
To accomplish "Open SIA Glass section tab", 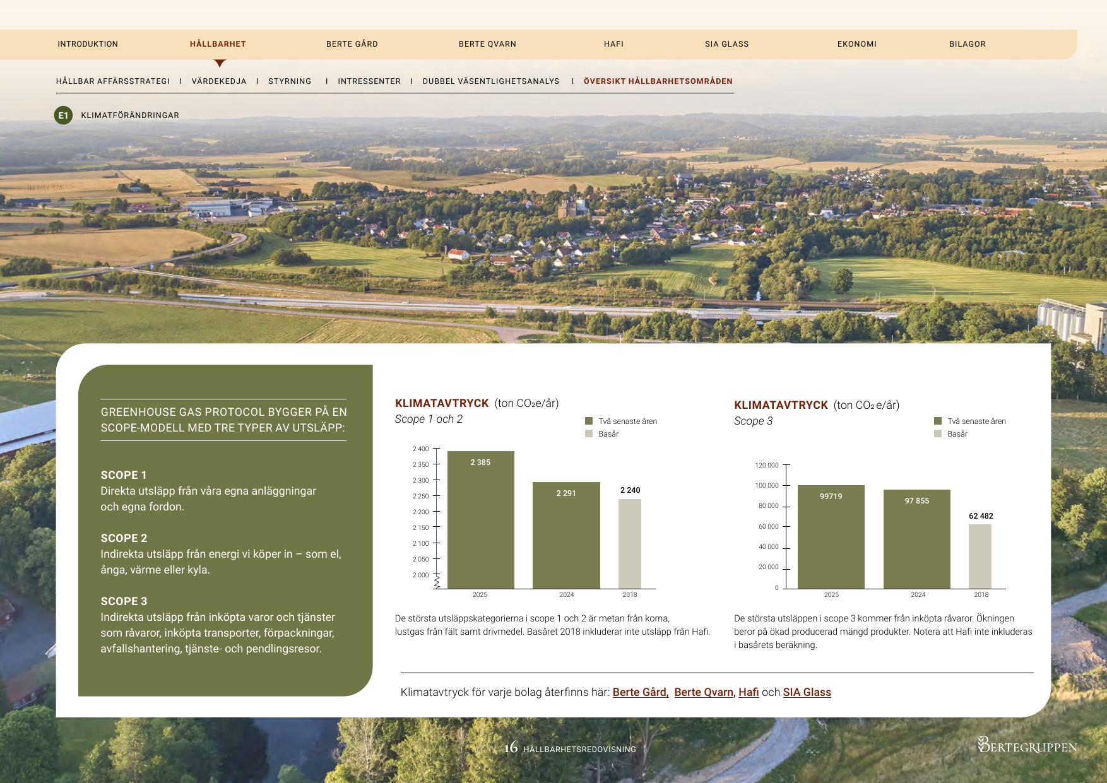I will [727, 44].
